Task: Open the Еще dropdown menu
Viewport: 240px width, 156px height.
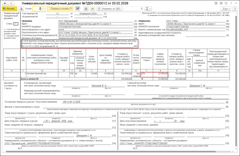Action: point(227,9)
